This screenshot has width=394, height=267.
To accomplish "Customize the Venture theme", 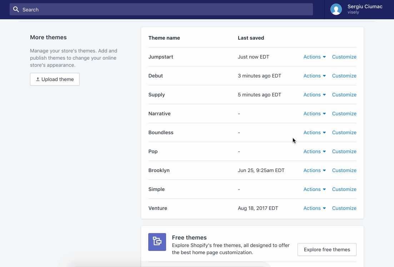I will click(344, 208).
